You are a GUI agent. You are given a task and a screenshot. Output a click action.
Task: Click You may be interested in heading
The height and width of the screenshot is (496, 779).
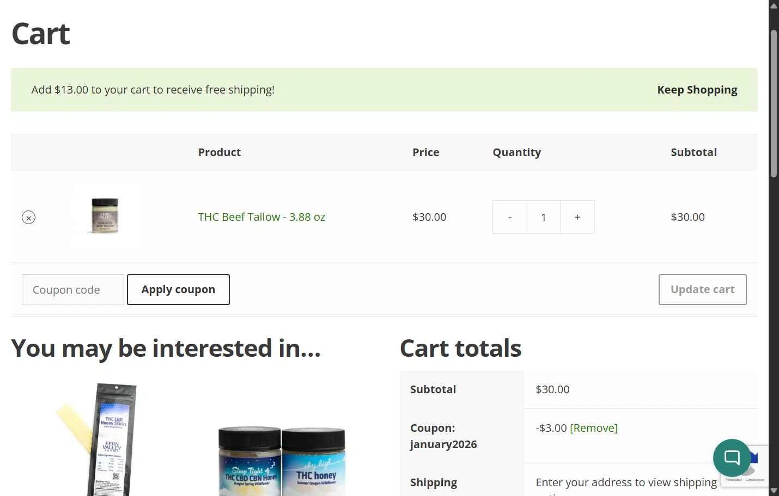(166, 348)
